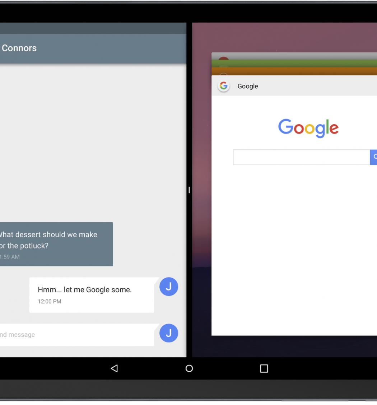The image size is (377, 405).
Task: Tap the Android back navigation button
Action: [x=114, y=368]
